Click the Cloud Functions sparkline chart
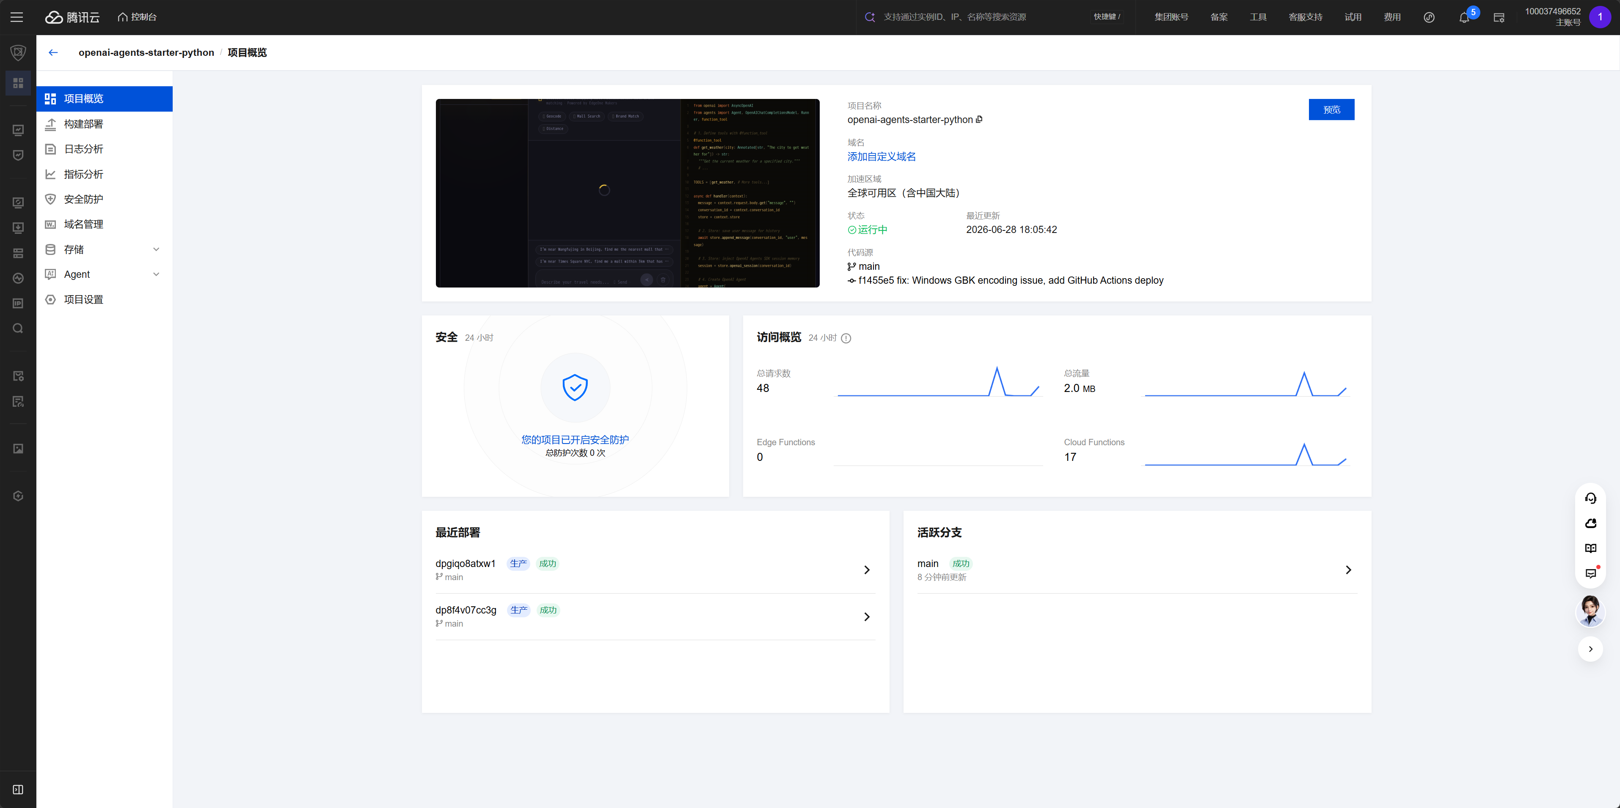 1245,454
